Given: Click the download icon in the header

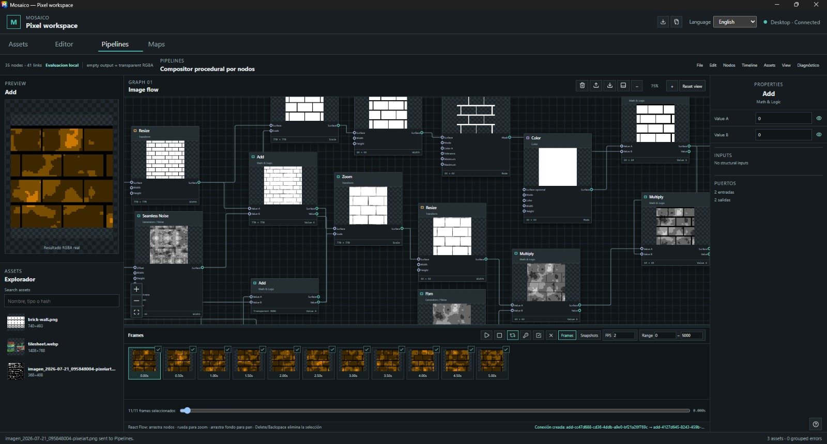Looking at the screenshot, I should point(663,22).
